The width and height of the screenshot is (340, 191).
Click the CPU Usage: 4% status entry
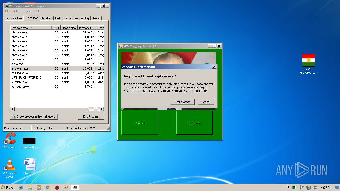point(49,128)
